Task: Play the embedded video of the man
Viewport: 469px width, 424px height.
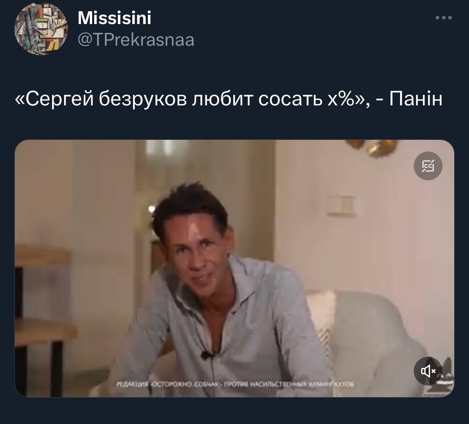Action: [x=234, y=268]
